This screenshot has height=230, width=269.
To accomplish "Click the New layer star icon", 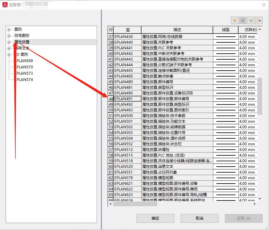I will [234, 20].
